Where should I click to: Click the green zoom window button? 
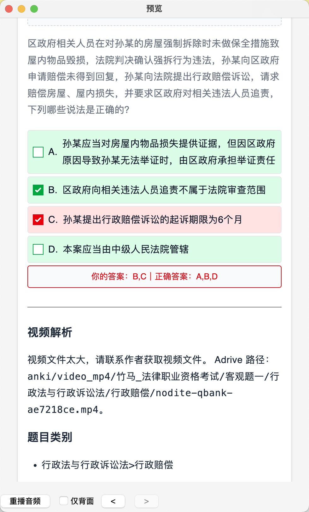coord(34,9)
